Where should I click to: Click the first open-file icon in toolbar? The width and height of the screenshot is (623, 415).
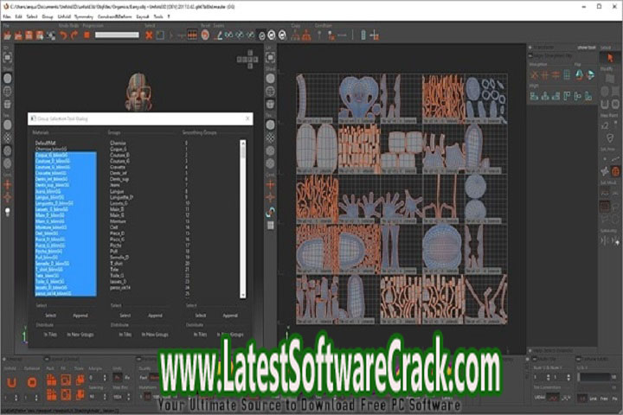tap(7, 35)
